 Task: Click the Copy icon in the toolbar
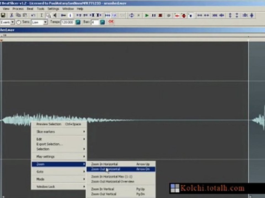[x=18, y=15]
